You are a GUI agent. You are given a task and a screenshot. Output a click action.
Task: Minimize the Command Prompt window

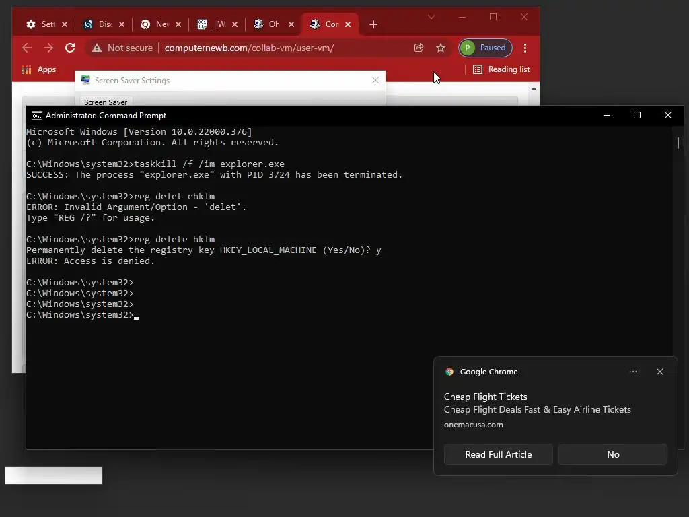[607, 115]
